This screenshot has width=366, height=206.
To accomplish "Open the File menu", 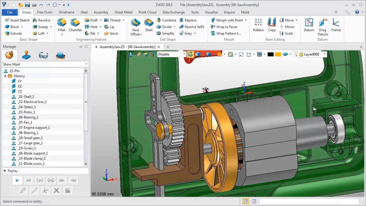I will pyautogui.click(x=10, y=12).
